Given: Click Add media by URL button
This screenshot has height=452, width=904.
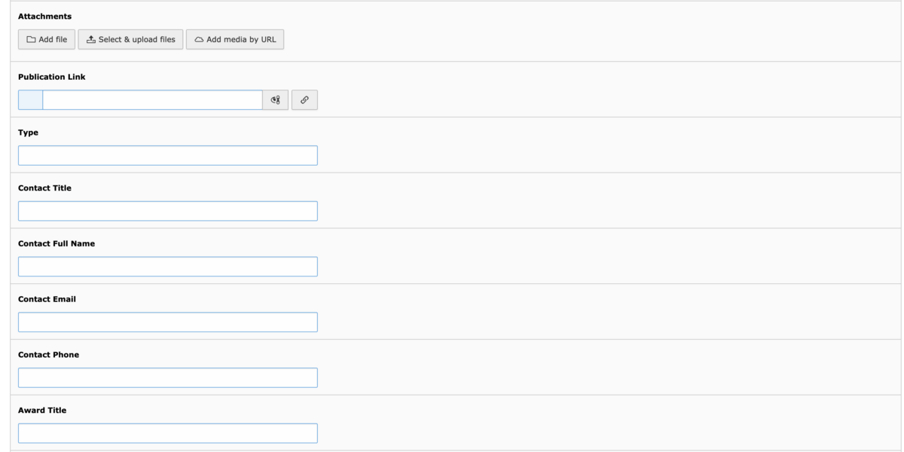Looking at the screenshot, I should tap(235, 40).
